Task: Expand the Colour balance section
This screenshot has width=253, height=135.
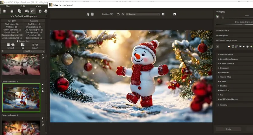Action: [x=226, y=64]
